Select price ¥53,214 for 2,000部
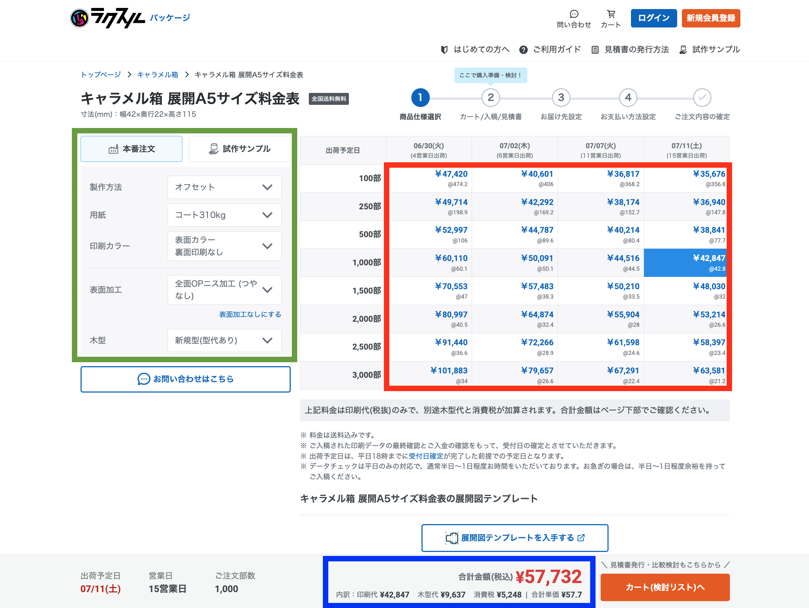Screen dimensions: 809x608 coord(687,319)
